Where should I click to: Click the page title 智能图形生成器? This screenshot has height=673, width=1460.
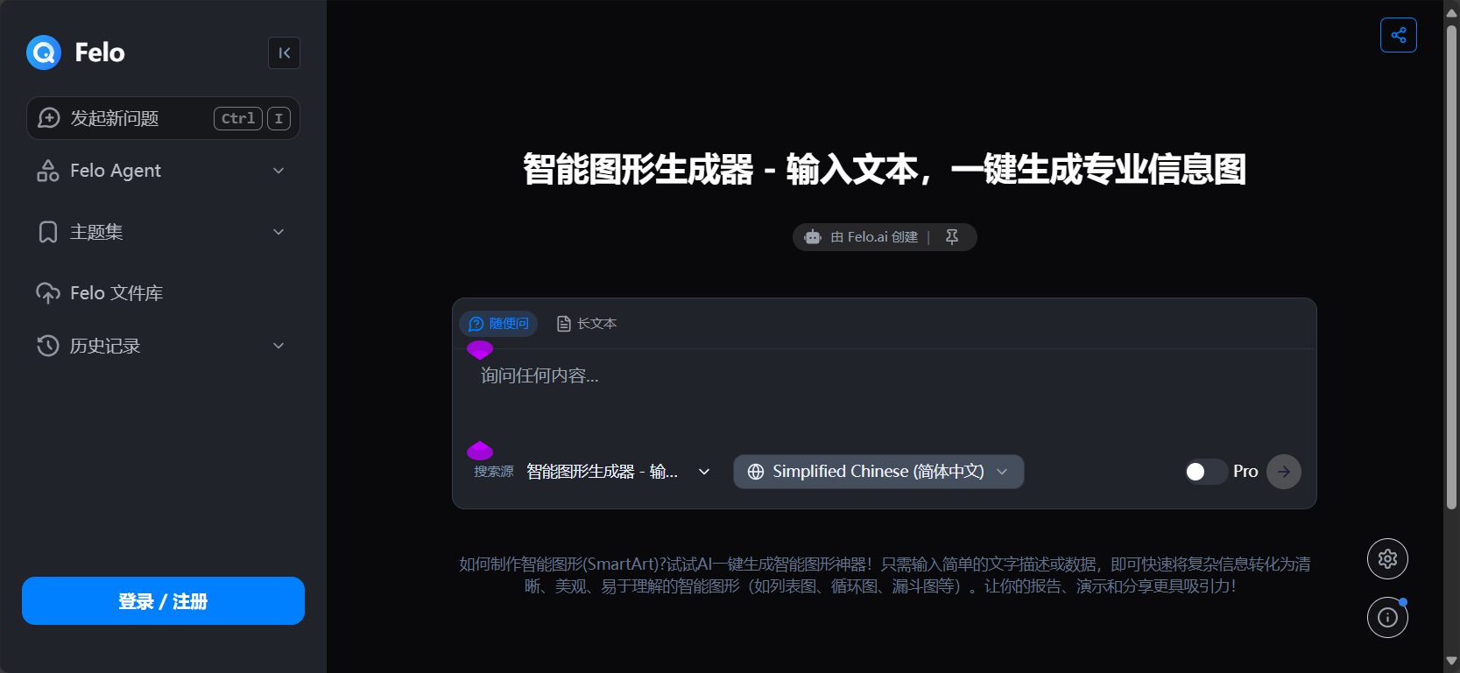(885, 169)
